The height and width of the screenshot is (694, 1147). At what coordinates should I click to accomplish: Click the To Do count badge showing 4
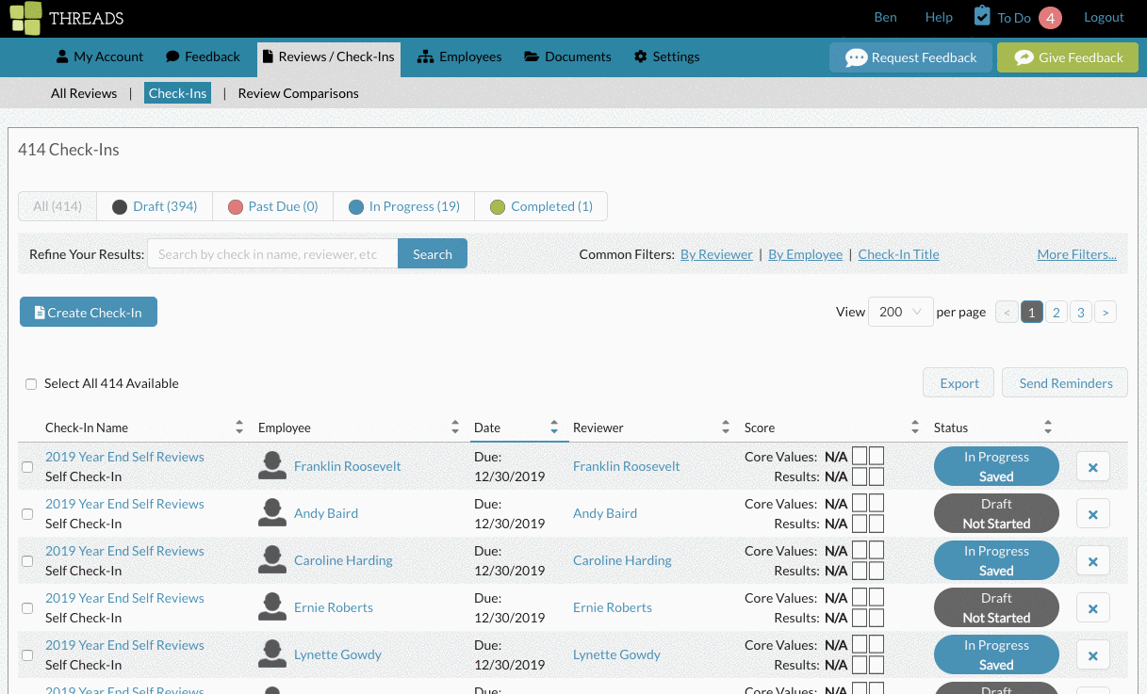coord(1050,18)
